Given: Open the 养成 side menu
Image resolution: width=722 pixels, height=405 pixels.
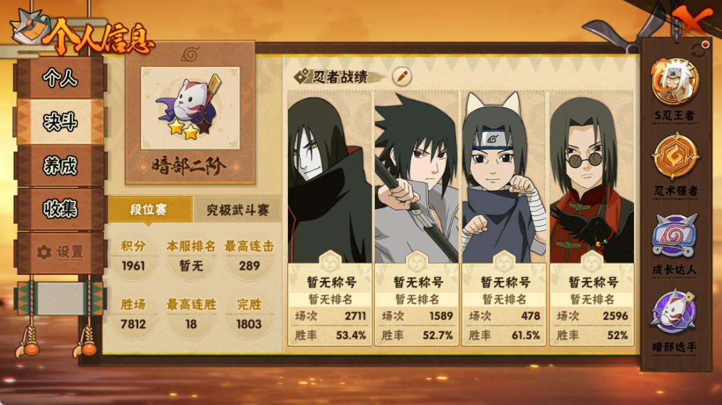Looking at the screenshot, I should [60, 166].
